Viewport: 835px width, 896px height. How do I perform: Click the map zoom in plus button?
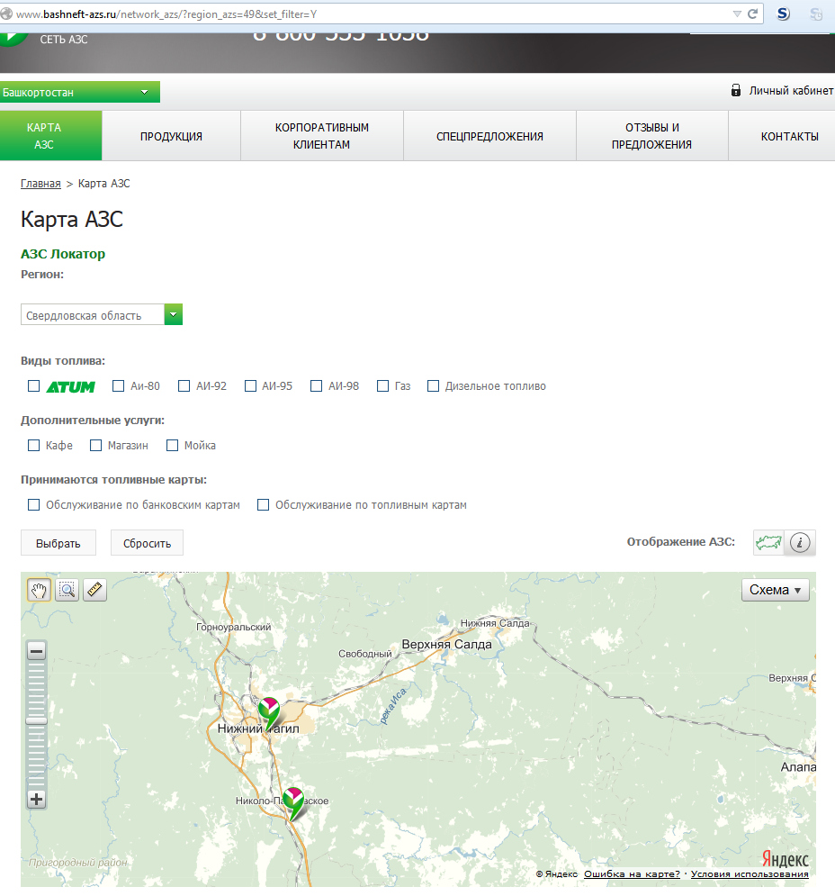pos(37,799)
